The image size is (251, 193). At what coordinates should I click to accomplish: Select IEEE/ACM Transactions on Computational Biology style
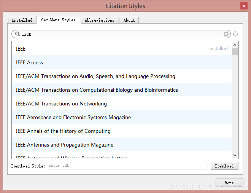(122, 90)
